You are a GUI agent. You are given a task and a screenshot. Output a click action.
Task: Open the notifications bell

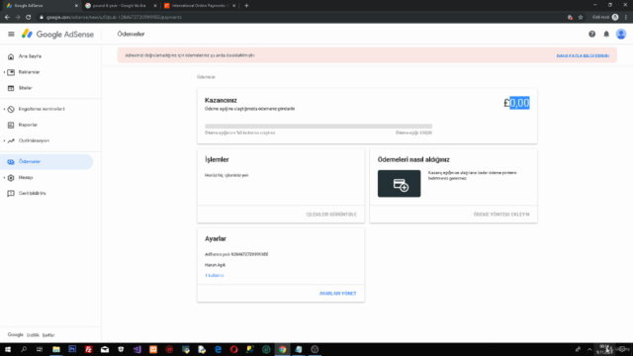pyautogui.click(x=606, y=35)
